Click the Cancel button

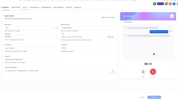[x=142, y=97]
